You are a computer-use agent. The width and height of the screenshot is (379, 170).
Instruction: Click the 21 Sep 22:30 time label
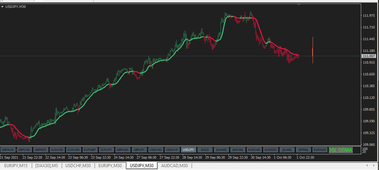32,158
